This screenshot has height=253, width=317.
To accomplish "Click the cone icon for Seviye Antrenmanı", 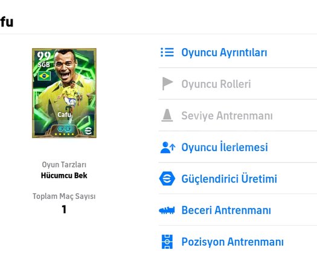I will [167, 115].
